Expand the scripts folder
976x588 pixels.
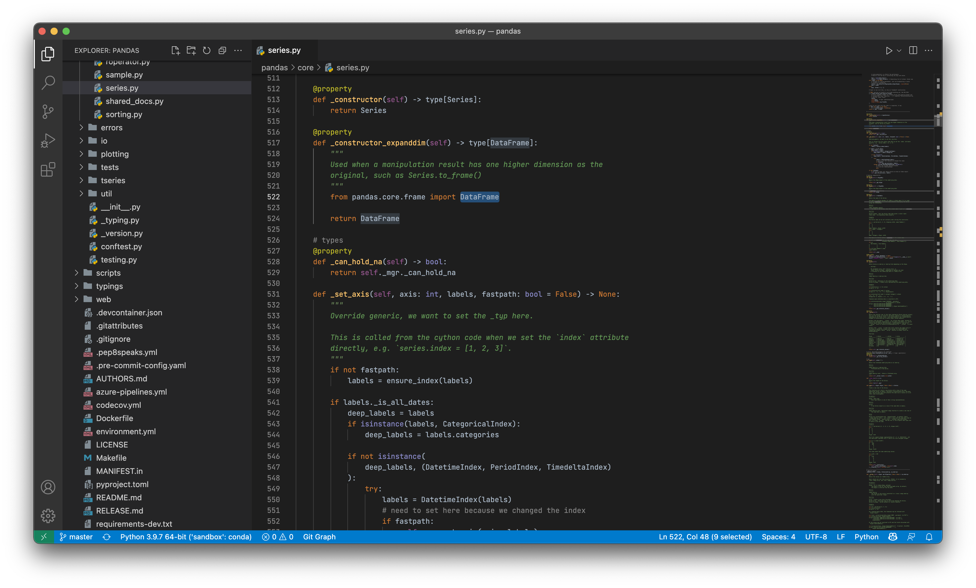108,273
